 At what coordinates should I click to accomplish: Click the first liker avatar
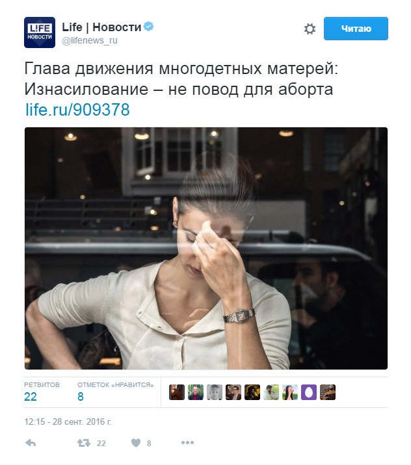click(177, 392)
